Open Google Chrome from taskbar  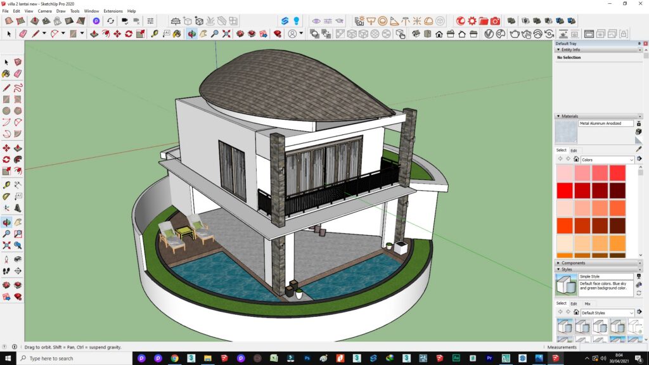(x=175, y=358)
